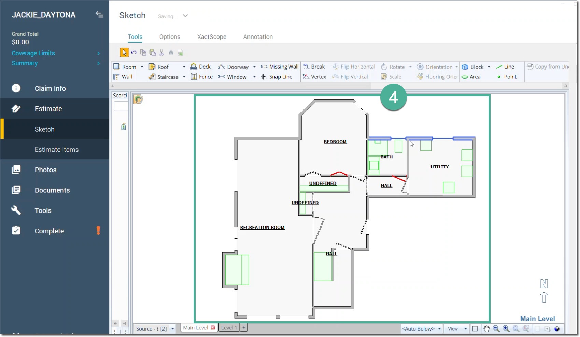Select the Fence tool
The width and height of the screenshot is (580, 337).
202,77
